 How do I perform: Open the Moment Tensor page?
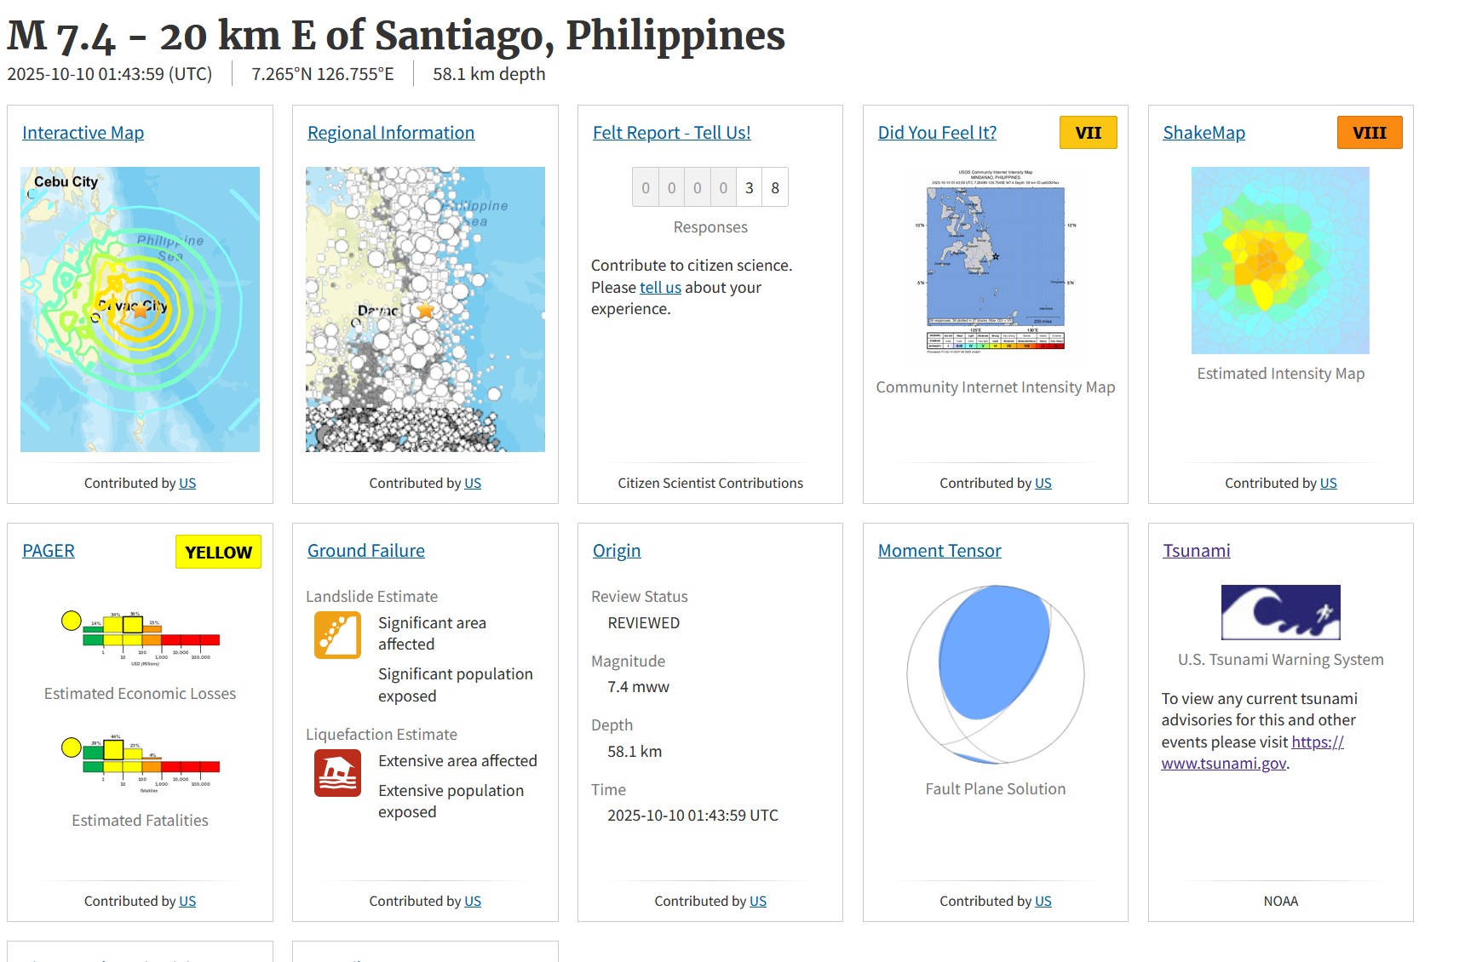click(939, 551)
